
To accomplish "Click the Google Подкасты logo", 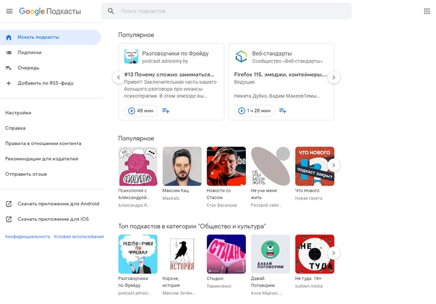I will [x=50, y=12].
